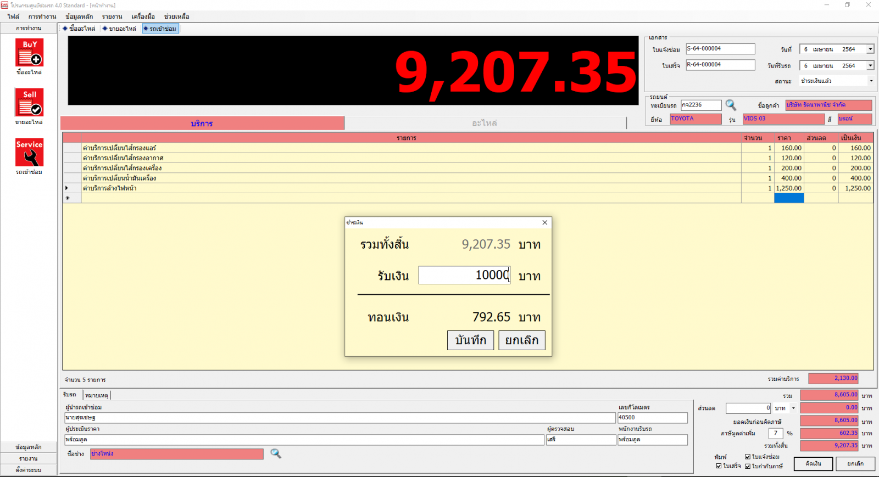Click the พนักงานรับรถ field
This screenshot has width=879, height=477.
(653, 440)
